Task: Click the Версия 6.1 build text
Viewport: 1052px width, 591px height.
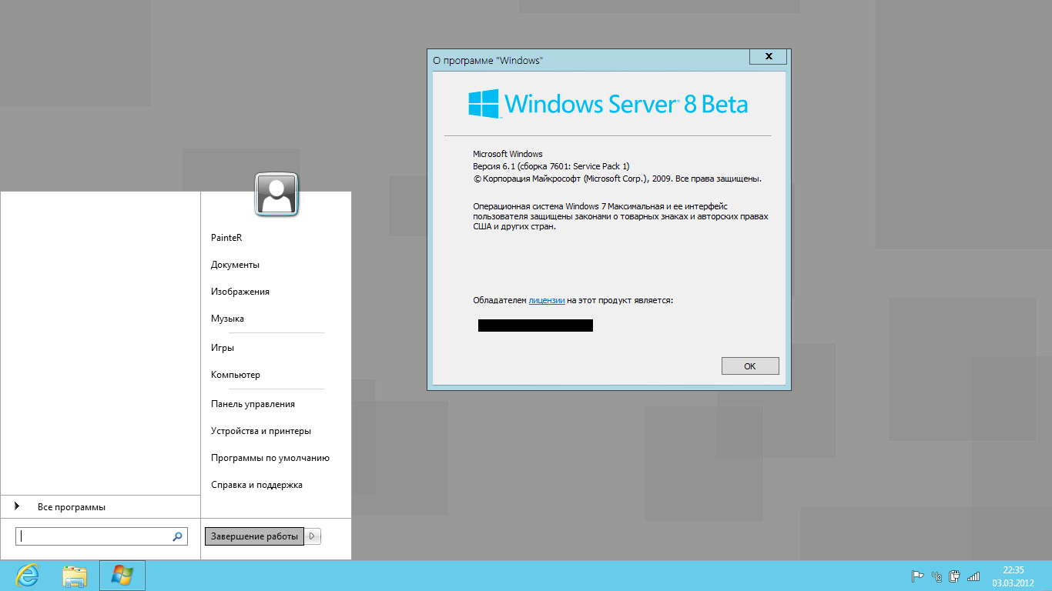Action: 551,166
